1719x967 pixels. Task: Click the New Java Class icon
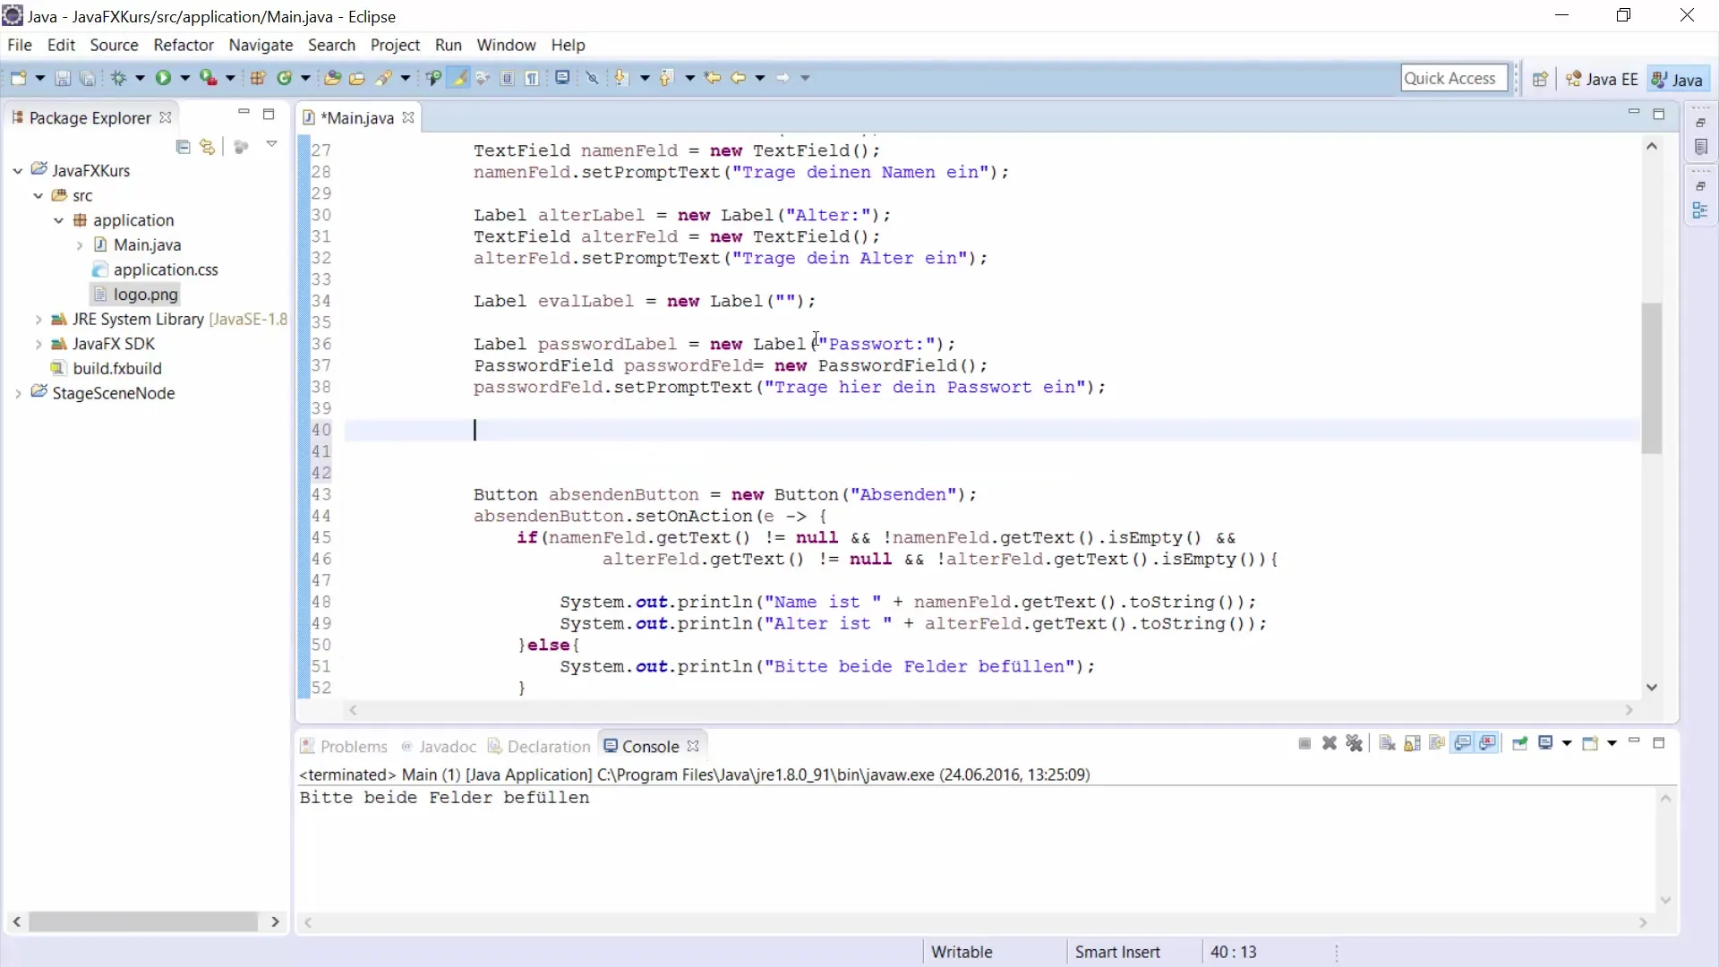(x=285, y=78)
